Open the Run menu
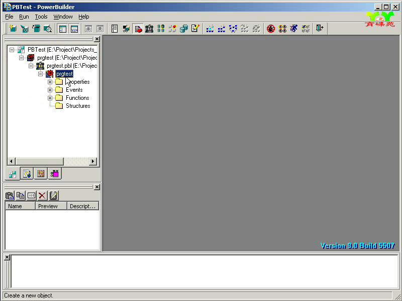 tap(24, 17)
